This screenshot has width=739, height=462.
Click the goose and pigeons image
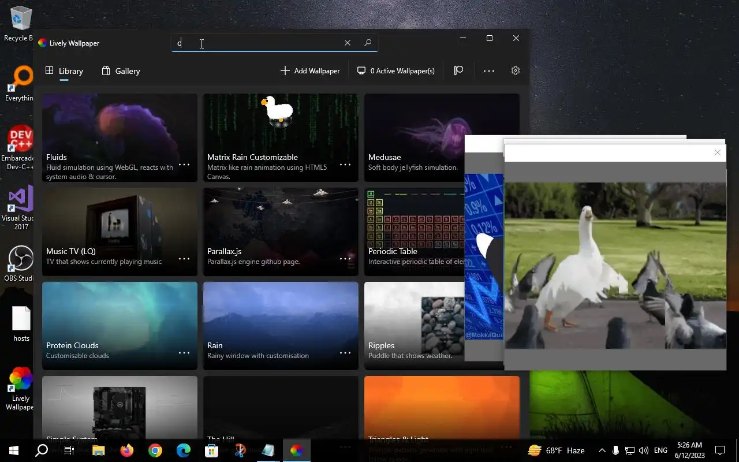coord(615,266)
